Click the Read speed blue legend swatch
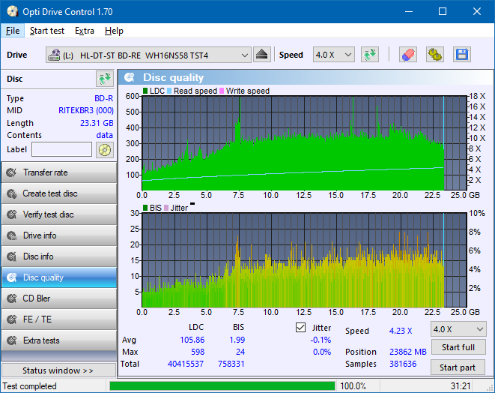This screenshot has height=393, width=495. click(169, 91)
